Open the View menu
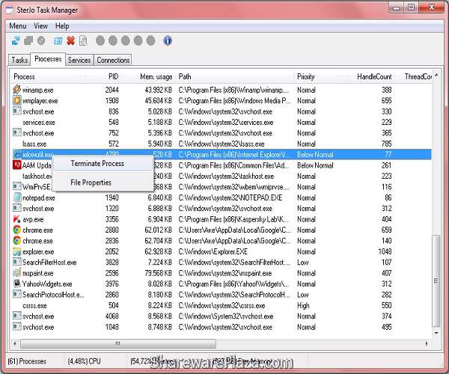This screenshot has width=449, height=374. point(40,26)
